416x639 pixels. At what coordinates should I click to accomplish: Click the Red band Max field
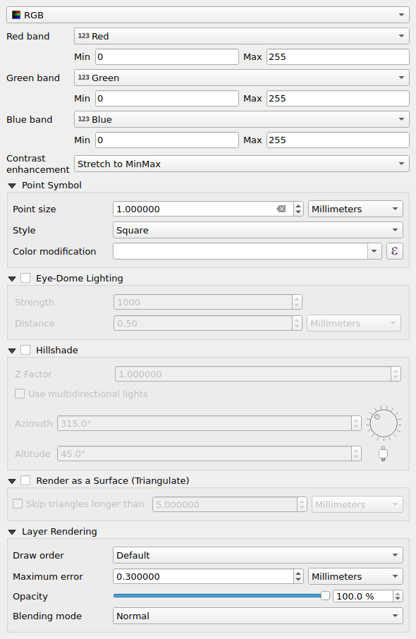point(338,57)
